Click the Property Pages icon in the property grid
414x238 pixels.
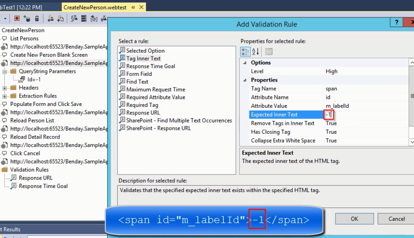click(x=268, y=52)
